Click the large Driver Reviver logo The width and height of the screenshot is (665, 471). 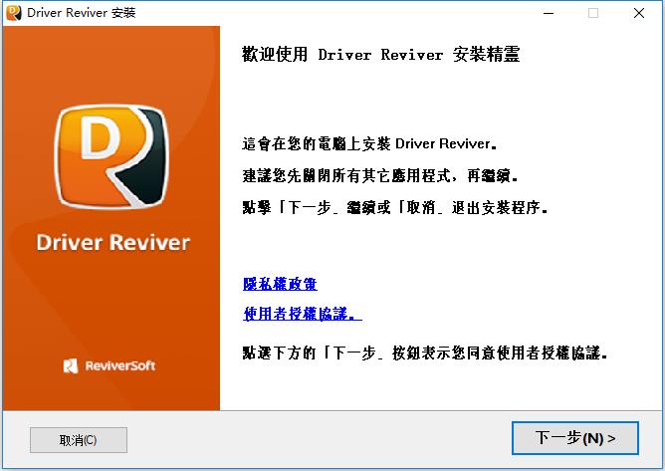point(111,157)
